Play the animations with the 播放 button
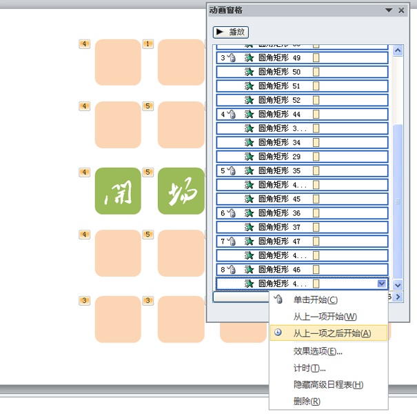Image resolution: width=417 pixels, height=414 pixels. pos(231,32)
